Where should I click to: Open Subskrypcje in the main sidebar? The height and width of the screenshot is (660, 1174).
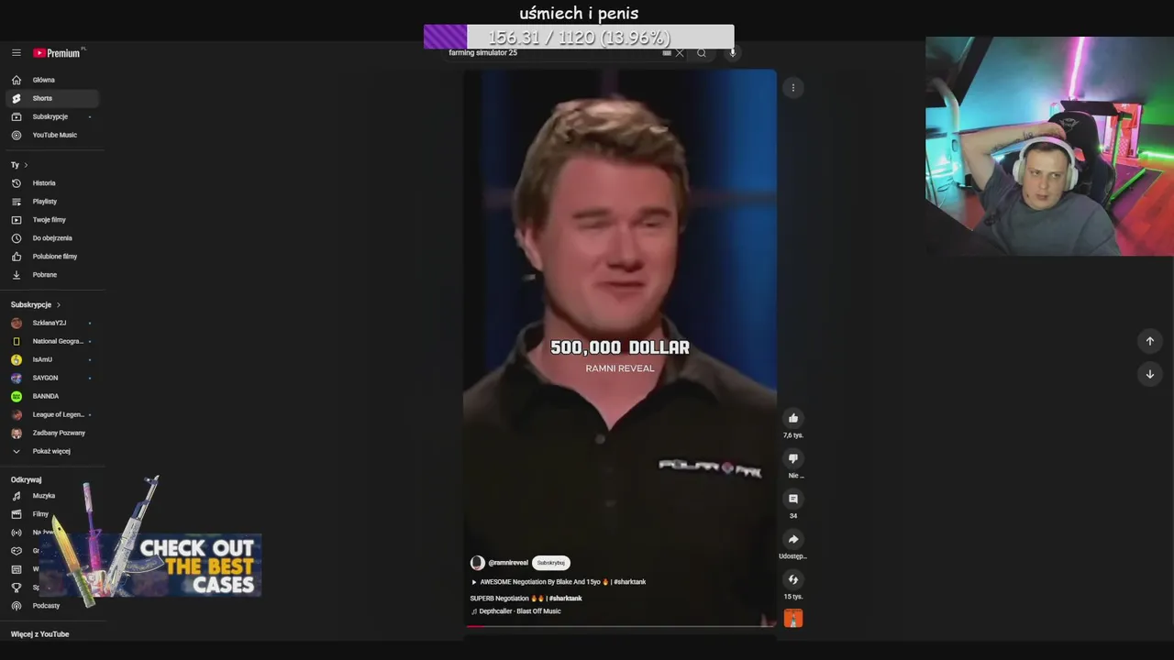(x=51, y=116)
